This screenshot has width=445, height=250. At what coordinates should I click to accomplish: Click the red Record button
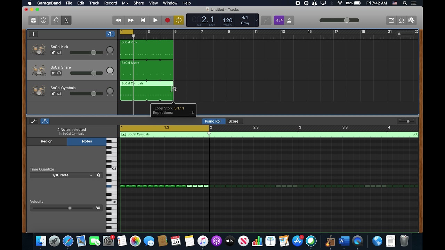pyautogui.click(x=167, y=20)
